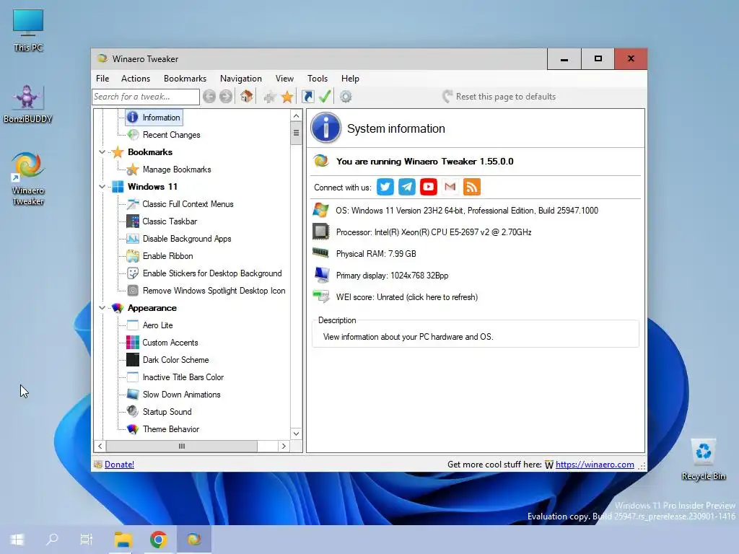Viewport: 739px width, 554px height.
Task: Click the Primary display monitor icon
Action: [321, 275]
